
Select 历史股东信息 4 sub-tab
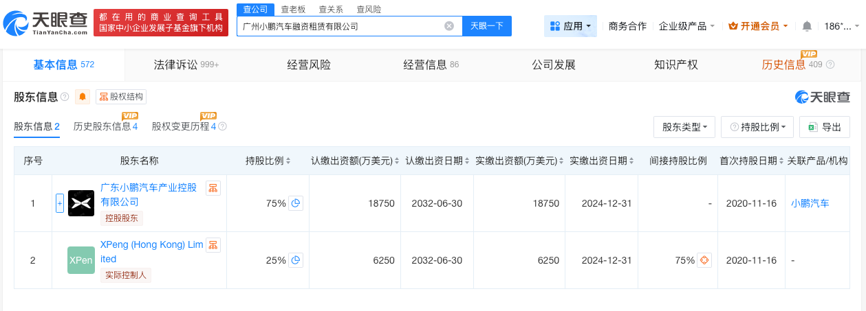point(106,126)
